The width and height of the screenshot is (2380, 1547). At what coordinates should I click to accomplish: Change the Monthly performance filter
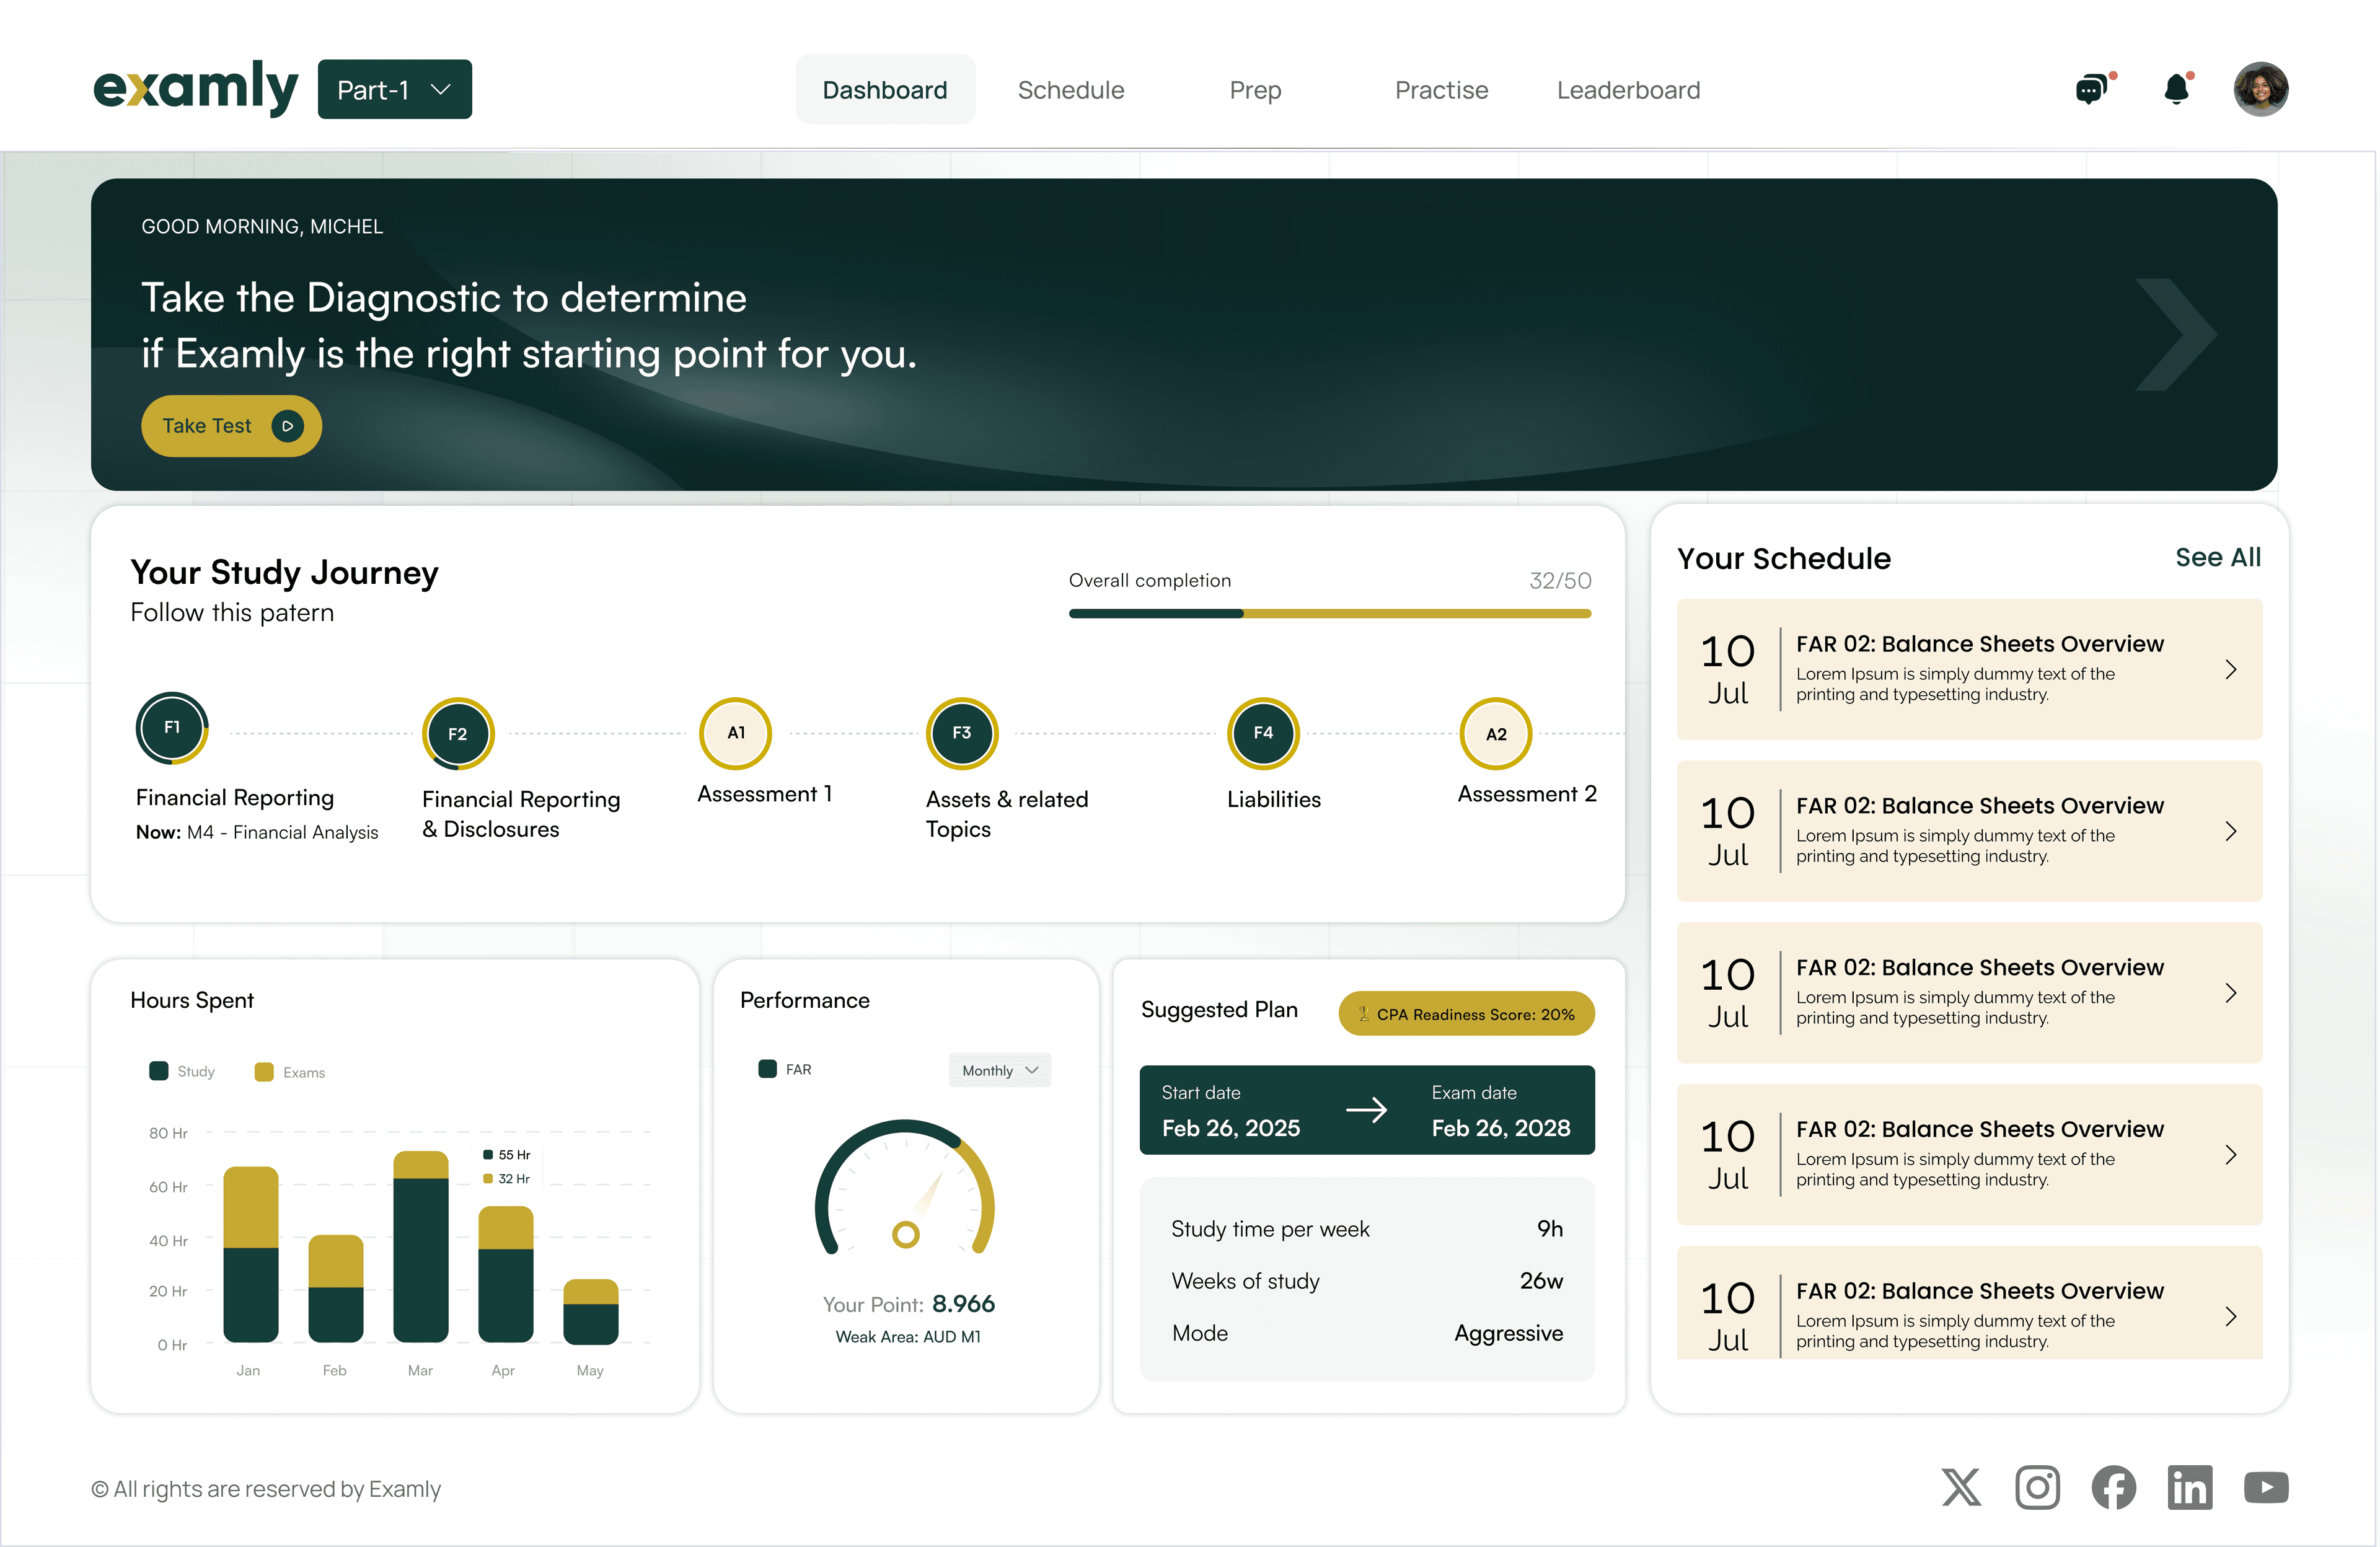click(x=999, y=1069)
